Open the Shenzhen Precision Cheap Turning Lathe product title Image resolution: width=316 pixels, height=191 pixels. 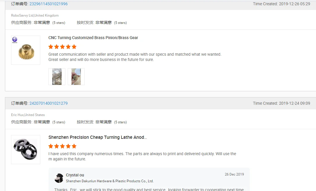point(97,137)
